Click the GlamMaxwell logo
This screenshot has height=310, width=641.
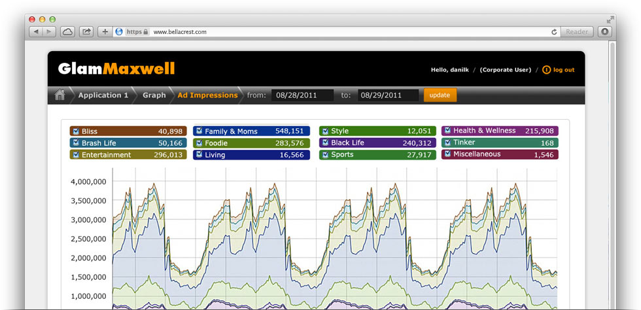tap(116, 68)
